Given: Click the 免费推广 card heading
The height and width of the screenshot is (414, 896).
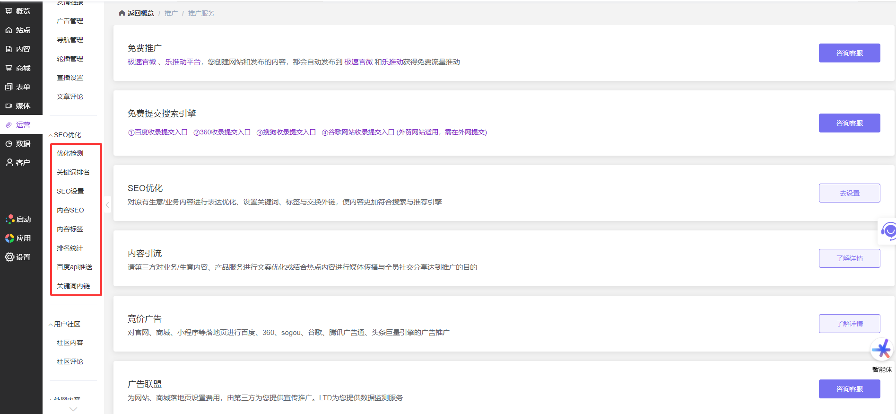Looking at the screenshot, I should point(145,48).
